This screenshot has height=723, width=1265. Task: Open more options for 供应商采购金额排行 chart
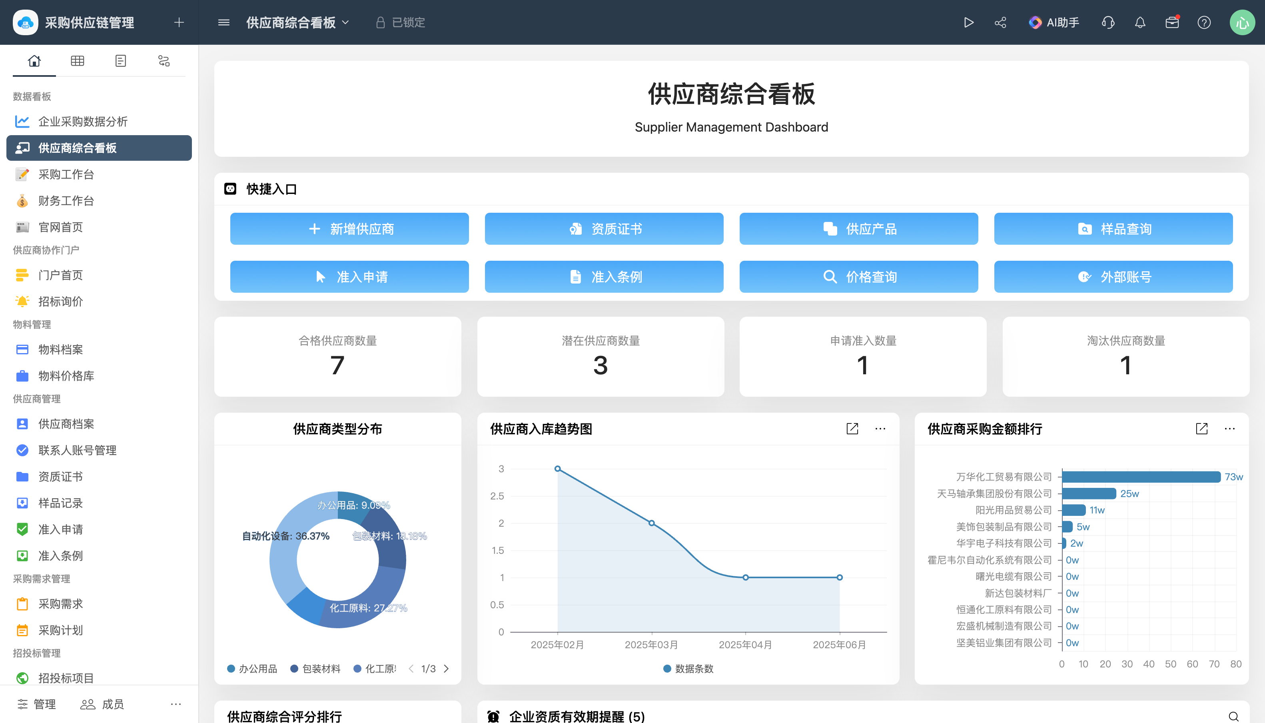click(x=1229, y=429)
